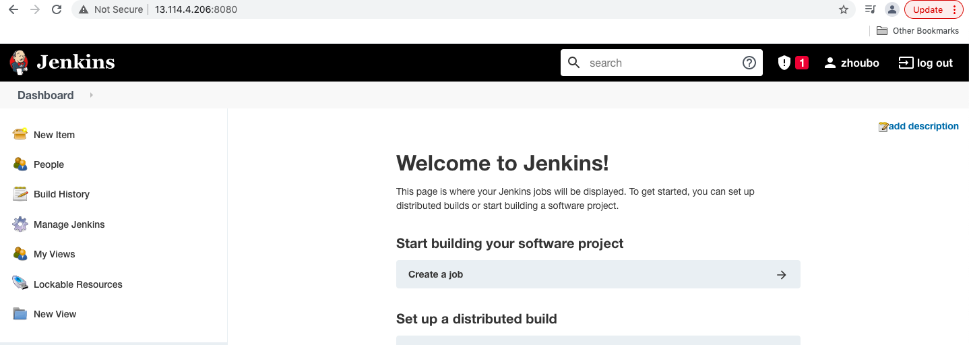969x345 pixels.
Task: Click the log out text link
Action: (x=935, y=63)
